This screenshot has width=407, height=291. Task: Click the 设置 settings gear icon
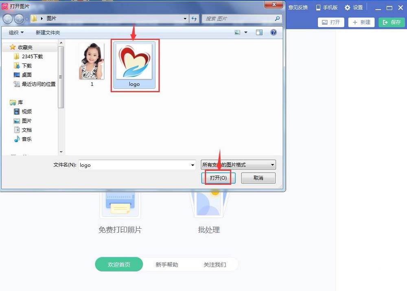click(x=348, y=7)
